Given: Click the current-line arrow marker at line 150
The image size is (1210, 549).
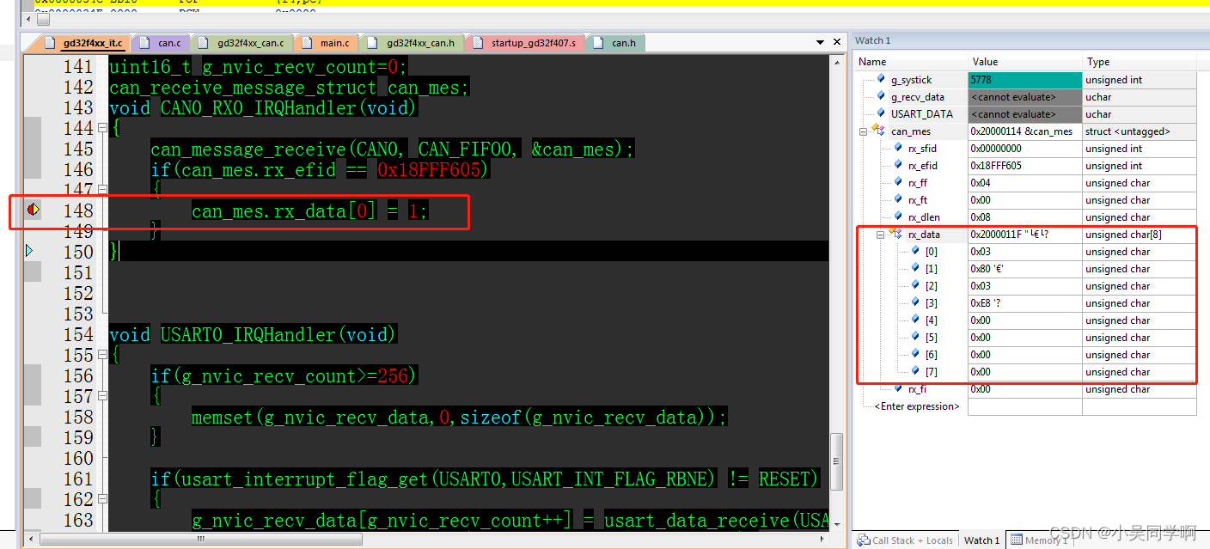Looking at the screenshot, I should 30,251.
